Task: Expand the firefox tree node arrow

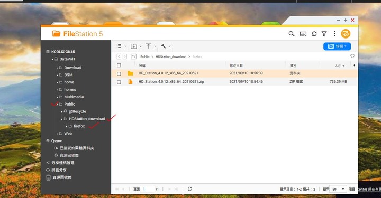Action: coord(66,126)
